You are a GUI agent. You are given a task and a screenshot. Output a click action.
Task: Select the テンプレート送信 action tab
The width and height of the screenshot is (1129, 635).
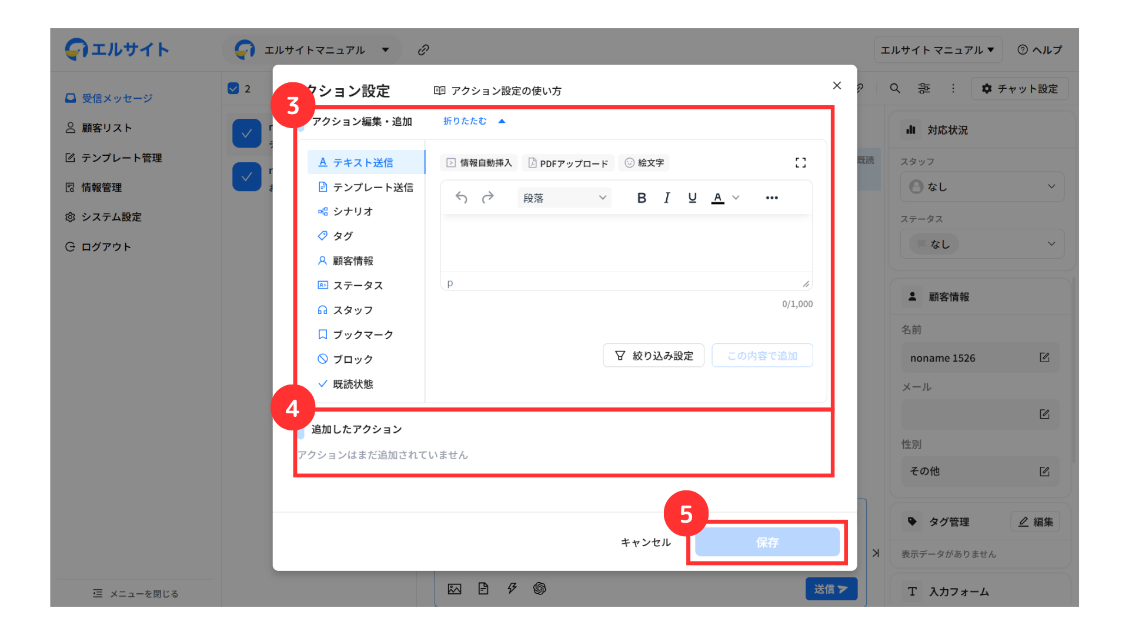click(x=366, y=188)
